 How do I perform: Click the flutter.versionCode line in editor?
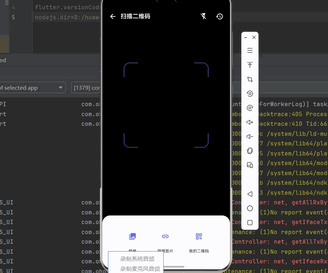click(x=67, y=8)
